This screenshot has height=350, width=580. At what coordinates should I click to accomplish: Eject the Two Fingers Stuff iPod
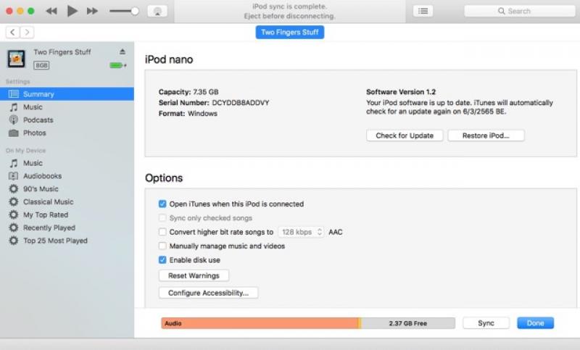click(123, 51)
